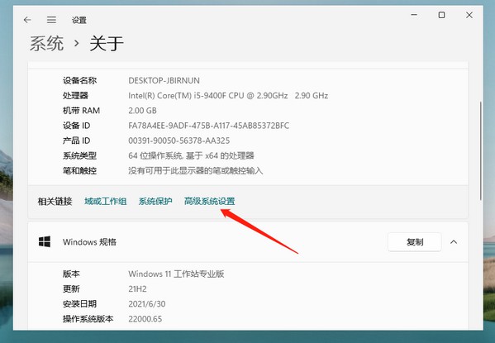Go back with the back arrow

[x=27, y=20]
